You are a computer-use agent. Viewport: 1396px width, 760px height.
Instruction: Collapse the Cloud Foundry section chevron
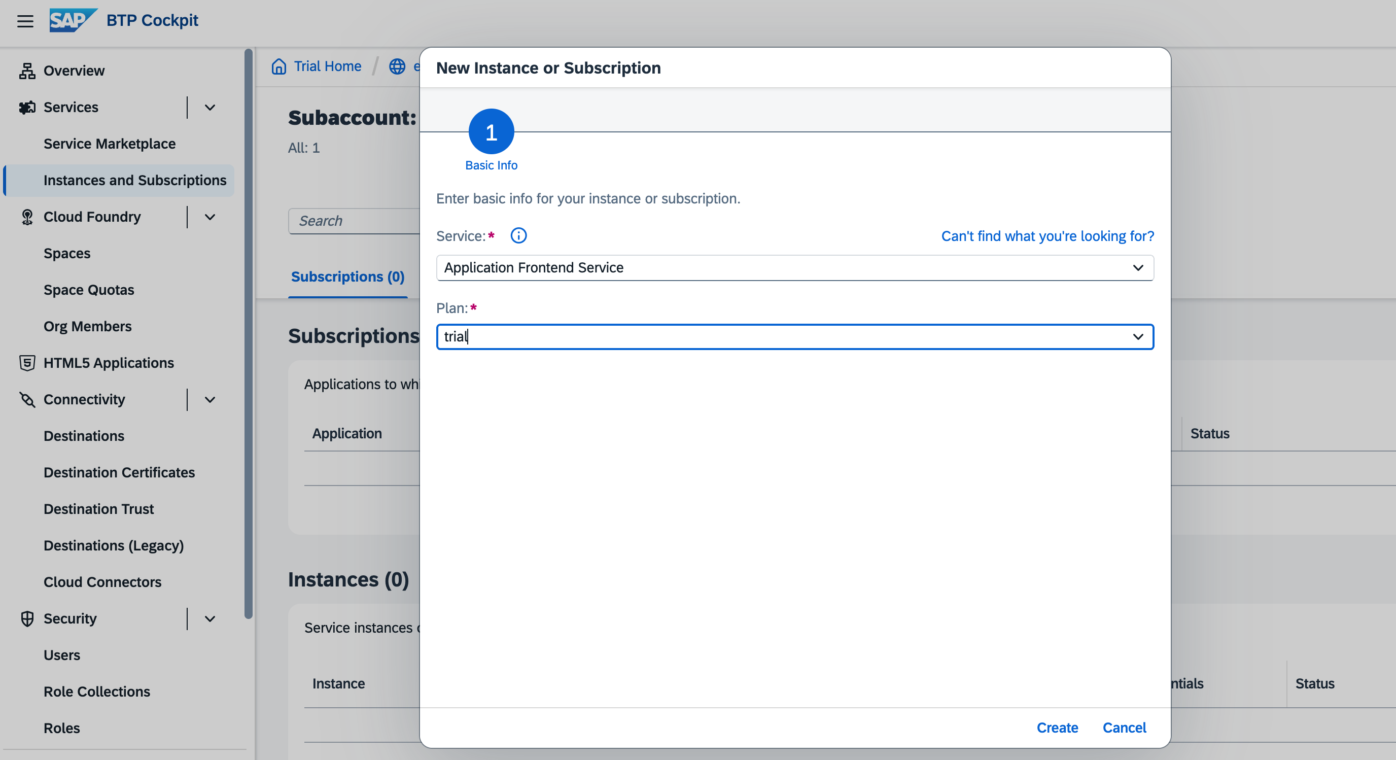tap(211, 217)
